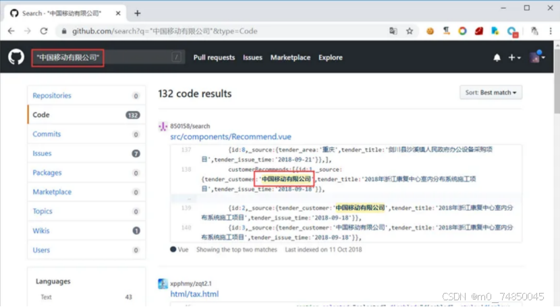The height and width of the screenshot is (307, 560).
Task: Click the blue-yellow document extension icon
Action: (x=495, y=31)
